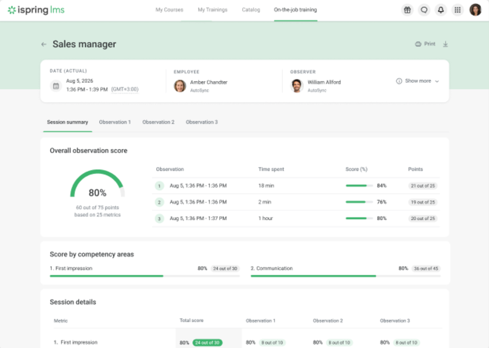This screenshot has width=489, height=348.
Task: Click the 'Time spent' column header
Action: click(x=271, y=169)
